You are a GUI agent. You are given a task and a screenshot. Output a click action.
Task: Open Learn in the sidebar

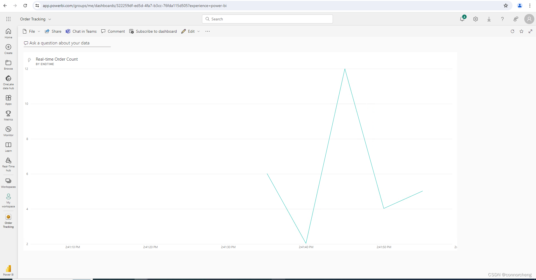tap(8, 147)
